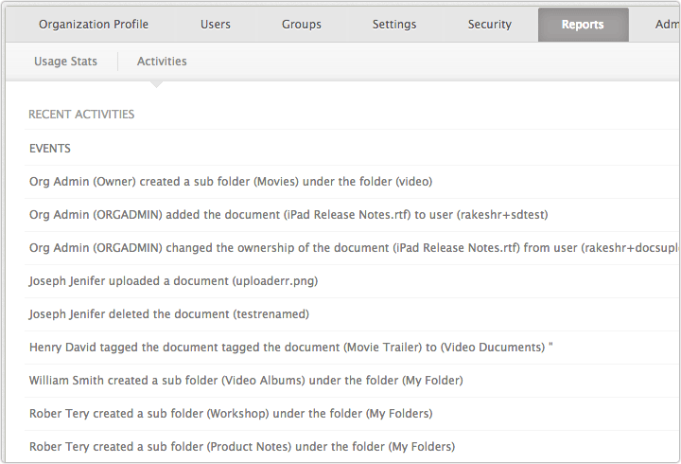Select the iPad Release Notes added event
This screenshot has width=681, height=464.
[x=288, y=215]
